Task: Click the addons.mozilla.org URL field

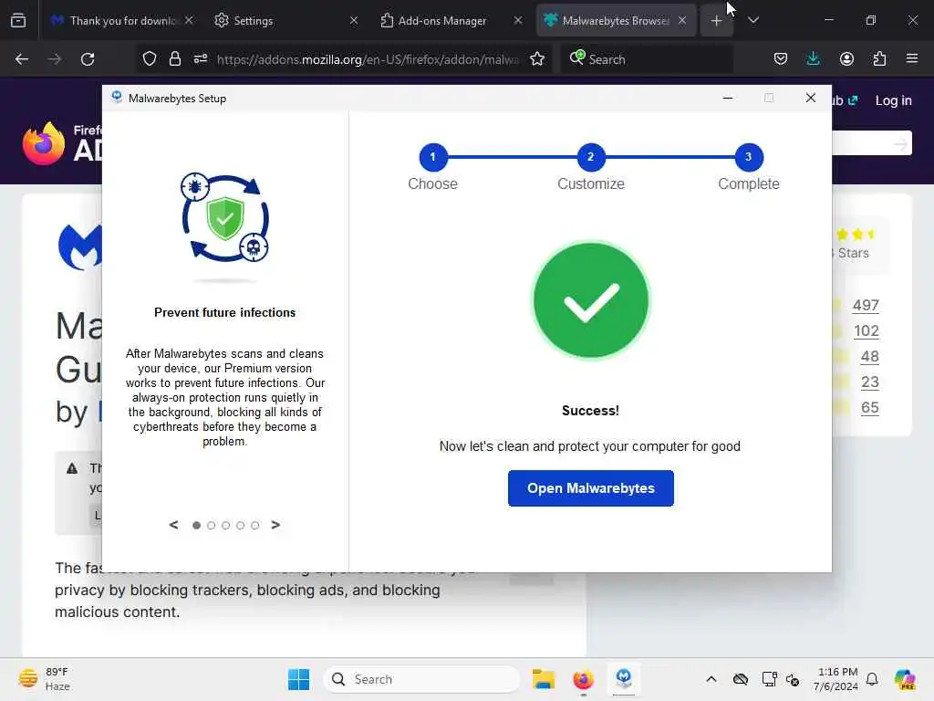Action: pos(368,59)
